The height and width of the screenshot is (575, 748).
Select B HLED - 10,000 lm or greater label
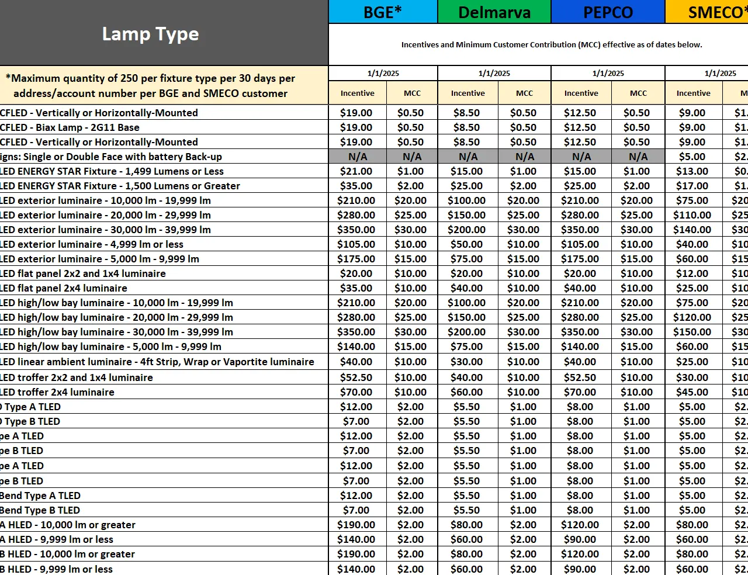pos(68,554)
